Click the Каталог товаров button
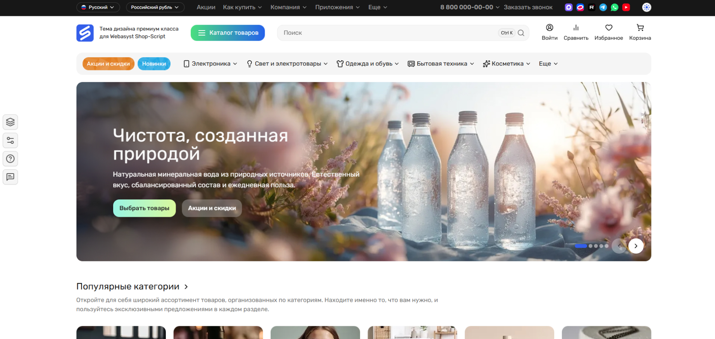This screenshot has height=339, width=715. [x=227, y=33]
